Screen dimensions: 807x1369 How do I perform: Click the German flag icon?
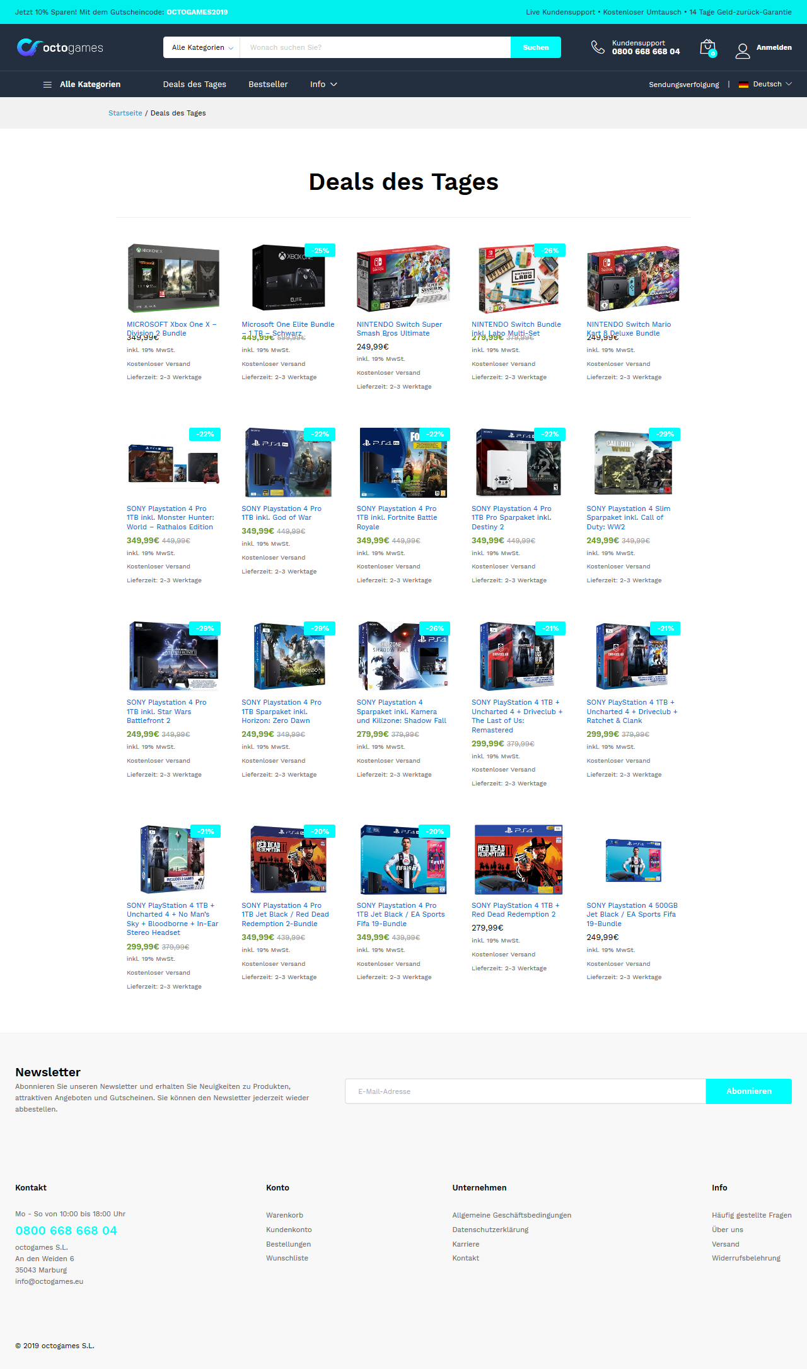tap(743, 85)
